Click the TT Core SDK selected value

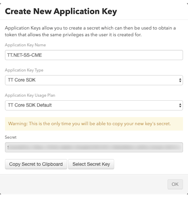22,80
